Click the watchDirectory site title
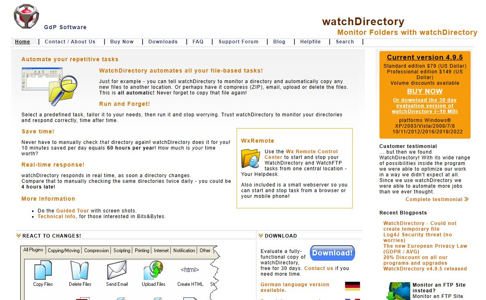486x300 pixels. click(363, 21)
